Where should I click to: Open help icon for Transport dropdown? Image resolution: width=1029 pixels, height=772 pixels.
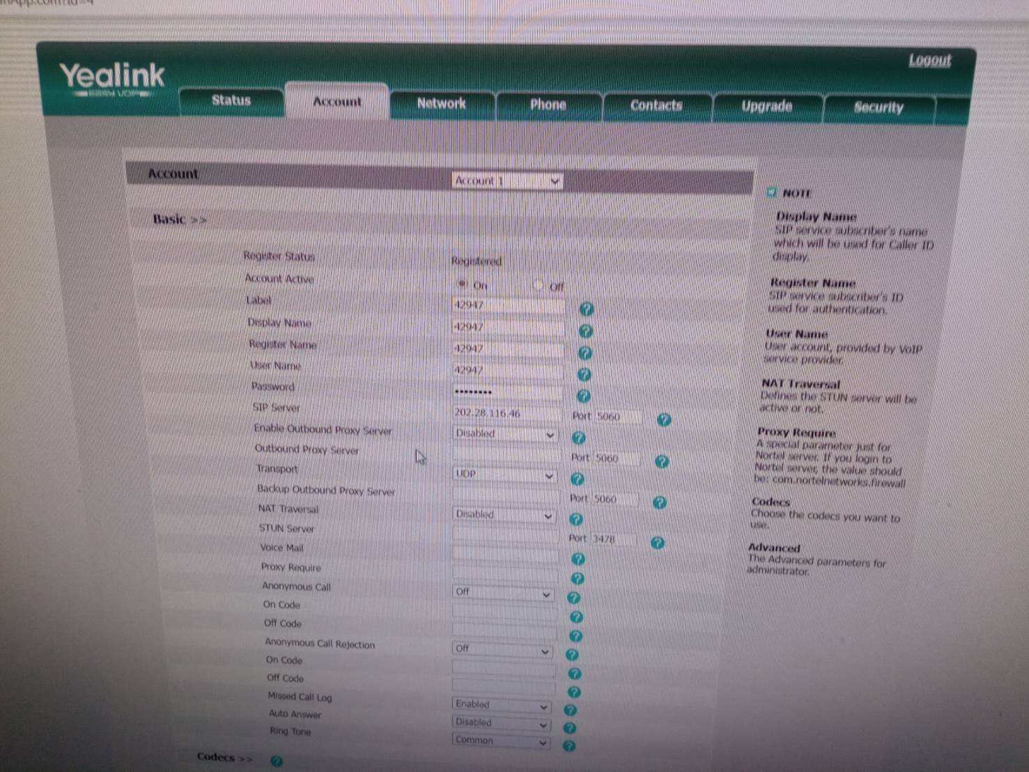coord(577,479)
